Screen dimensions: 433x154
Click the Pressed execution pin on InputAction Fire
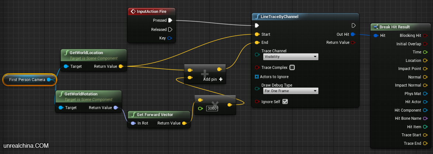click(x=170, y=20)
